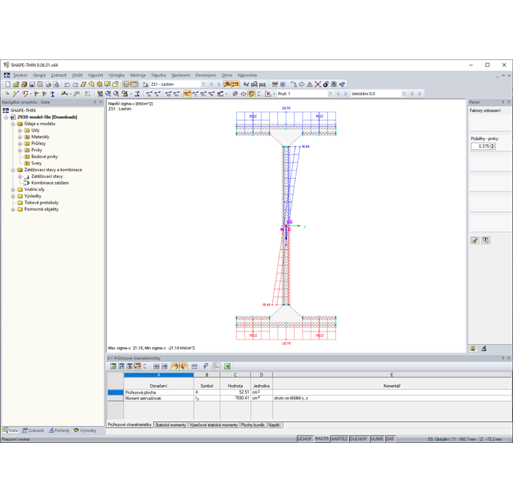Click the Save diskette icon
Screen dimensions: 513x503
[32, 84]
